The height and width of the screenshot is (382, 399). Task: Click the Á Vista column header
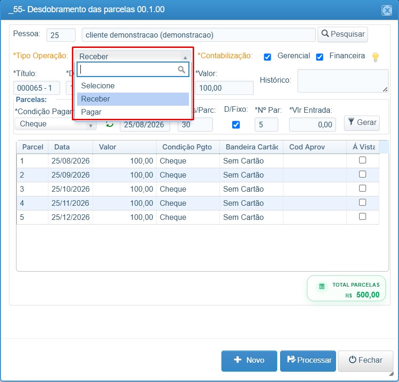[x=363, y=147]
